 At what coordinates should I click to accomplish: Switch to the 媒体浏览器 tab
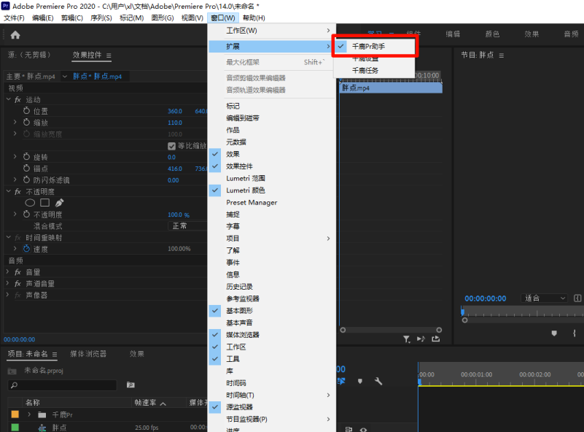[x=87, y=354]
